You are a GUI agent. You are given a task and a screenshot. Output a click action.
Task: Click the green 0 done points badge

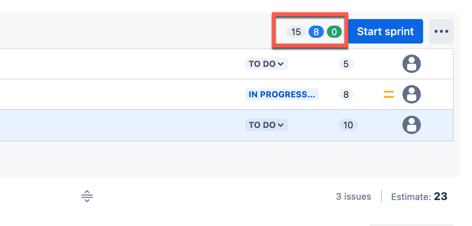(334, 32)
